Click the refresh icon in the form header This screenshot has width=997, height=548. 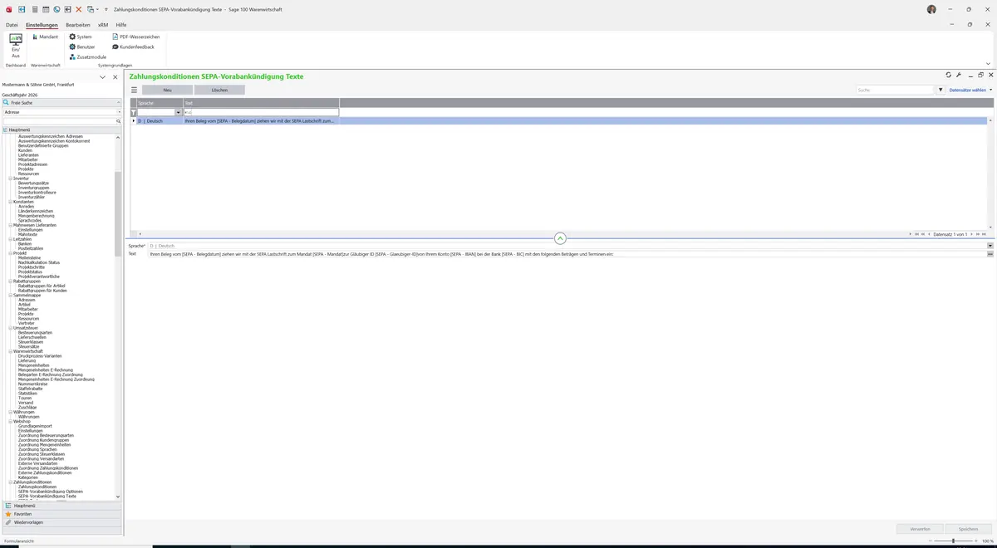948,75
